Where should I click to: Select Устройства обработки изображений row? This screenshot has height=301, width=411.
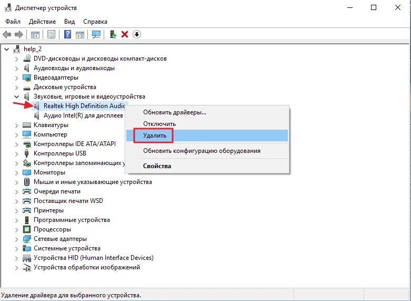pyautogui.click(x=87, y=267)
